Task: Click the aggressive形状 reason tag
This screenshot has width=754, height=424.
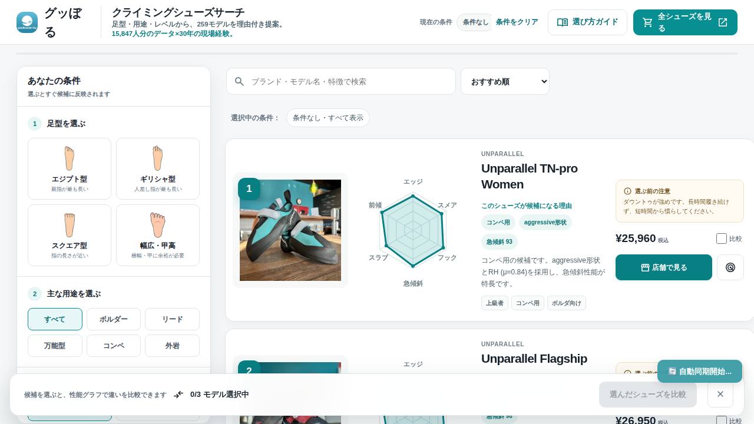Action: (x=545, y=223)
